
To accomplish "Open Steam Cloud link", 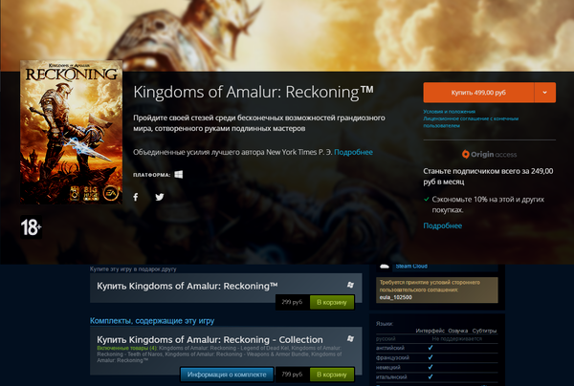I will (411, 267).
